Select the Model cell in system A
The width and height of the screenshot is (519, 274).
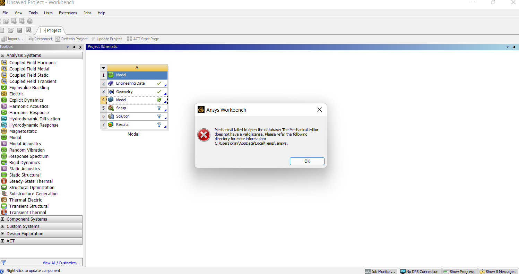[137, 100]
